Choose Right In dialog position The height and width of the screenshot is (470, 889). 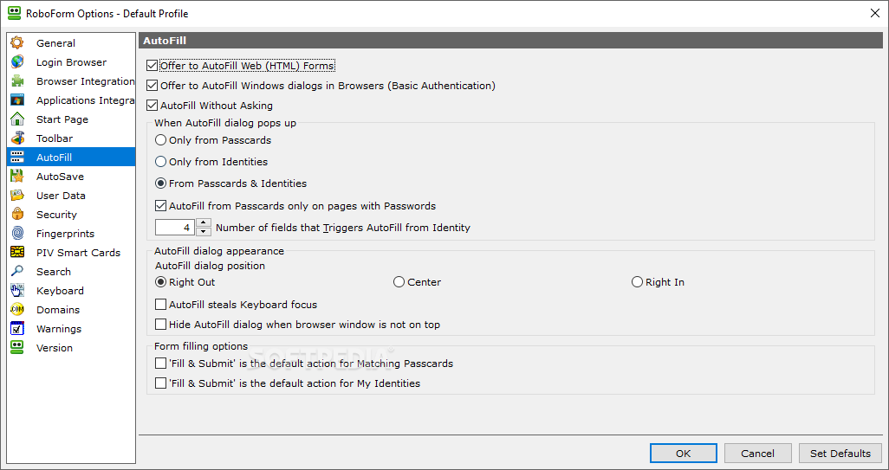[637, 282]
